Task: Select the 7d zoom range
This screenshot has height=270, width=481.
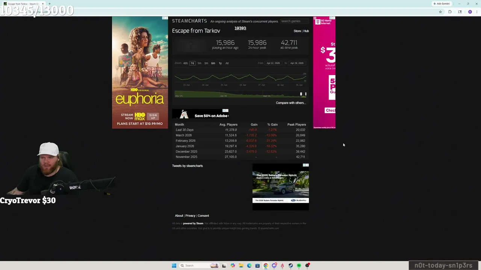Action: (x=192, y=63)
